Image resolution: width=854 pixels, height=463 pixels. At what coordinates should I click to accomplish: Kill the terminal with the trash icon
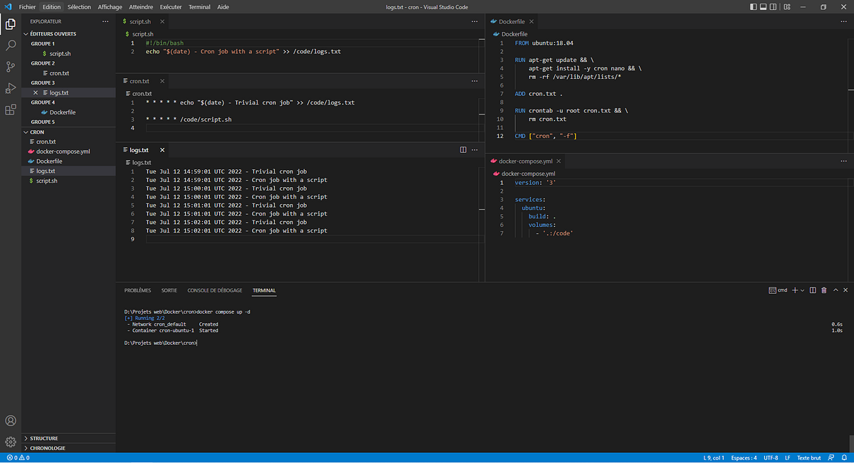(x=824, y=290)
